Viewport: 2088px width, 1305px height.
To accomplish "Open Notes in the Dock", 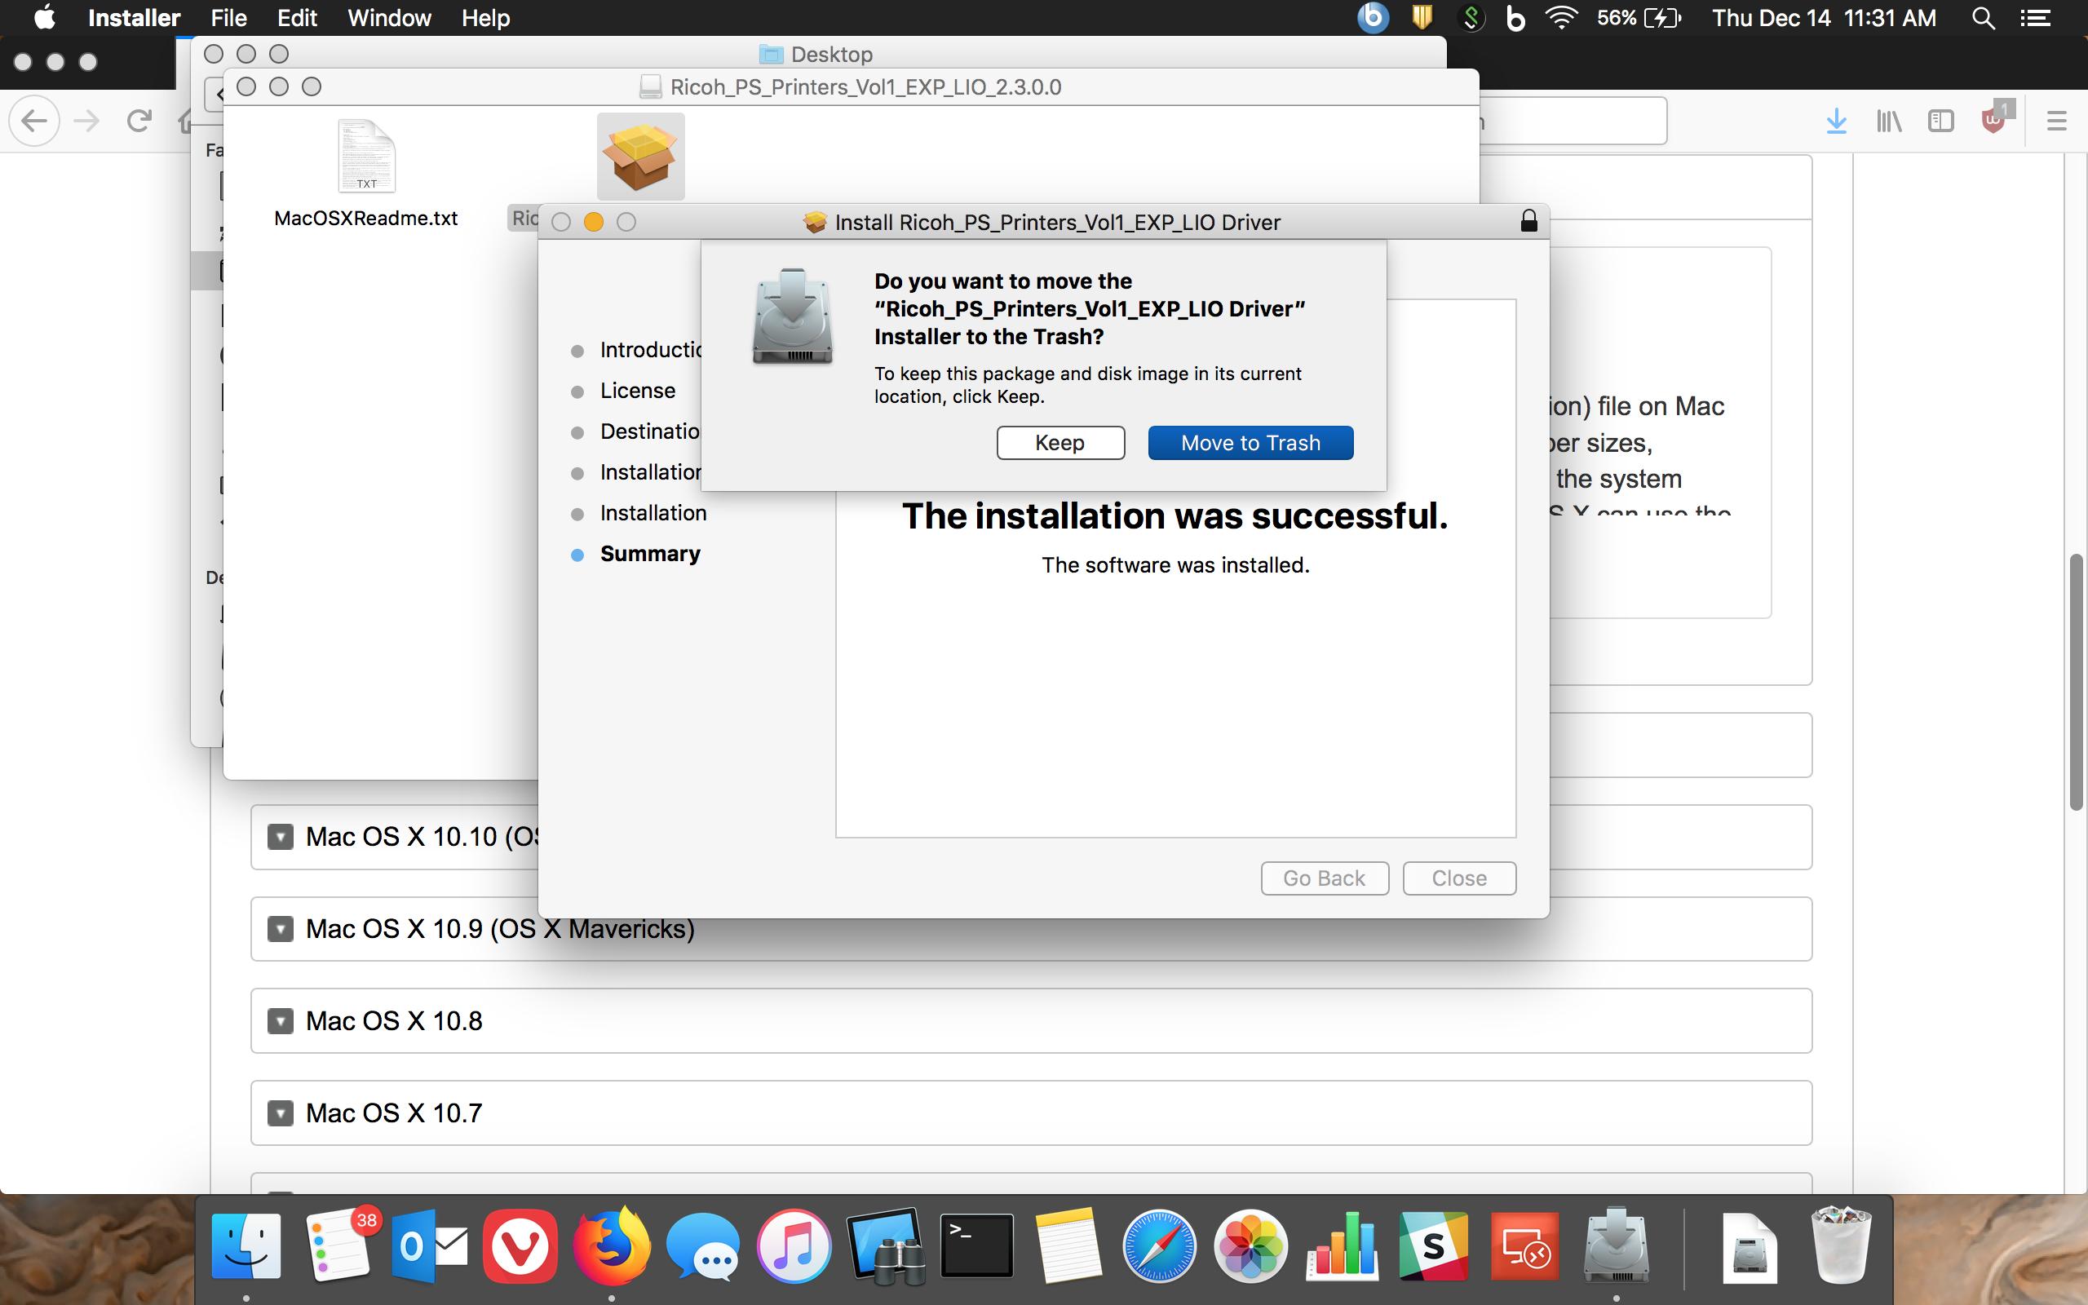I will point(1068,1246).
